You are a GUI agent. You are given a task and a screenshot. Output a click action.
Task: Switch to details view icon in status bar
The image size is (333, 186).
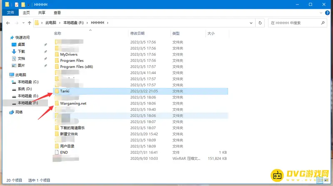pyautogui.click(x=320, y=180)
